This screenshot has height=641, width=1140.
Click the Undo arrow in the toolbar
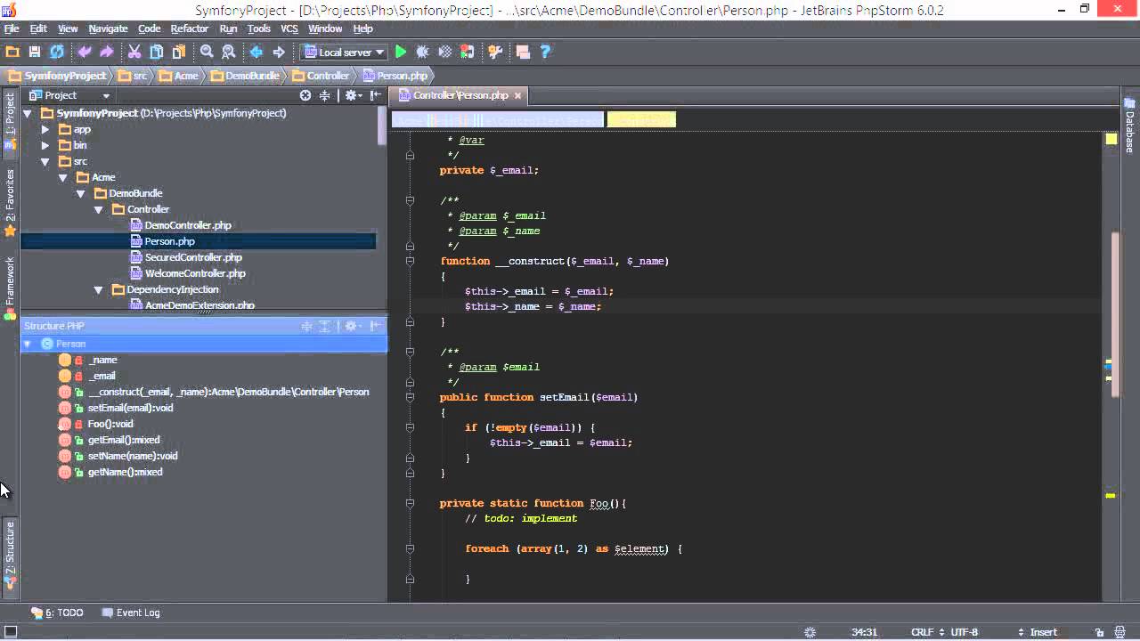click(x=85, y=53)
